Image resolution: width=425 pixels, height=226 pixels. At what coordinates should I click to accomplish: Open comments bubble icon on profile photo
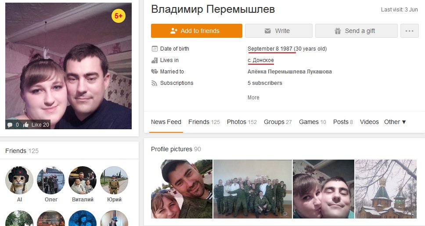point(10,125)
